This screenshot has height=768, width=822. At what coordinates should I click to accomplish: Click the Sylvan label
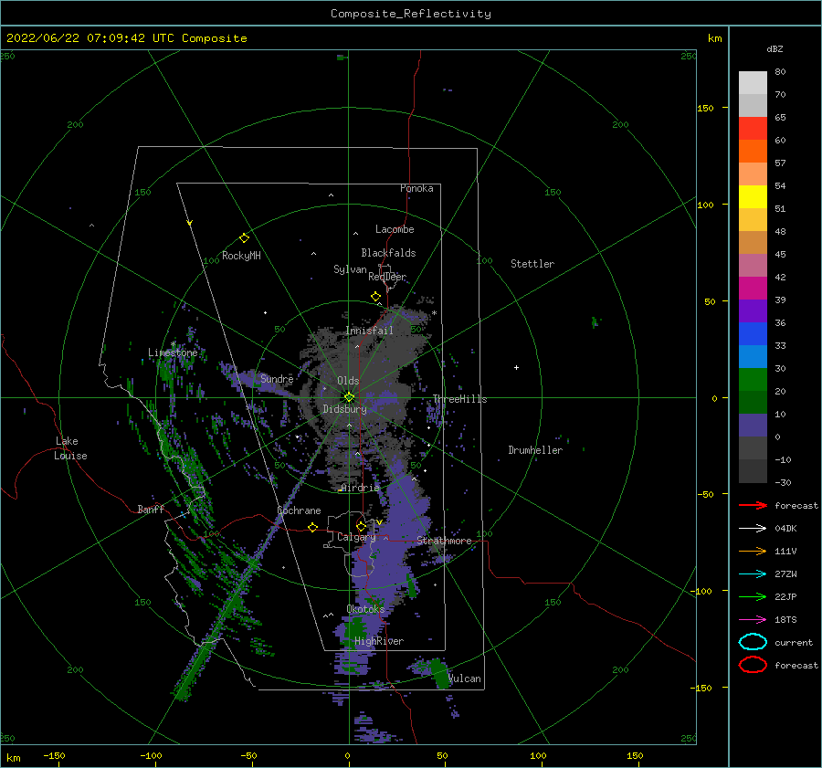tap(350, 269)
